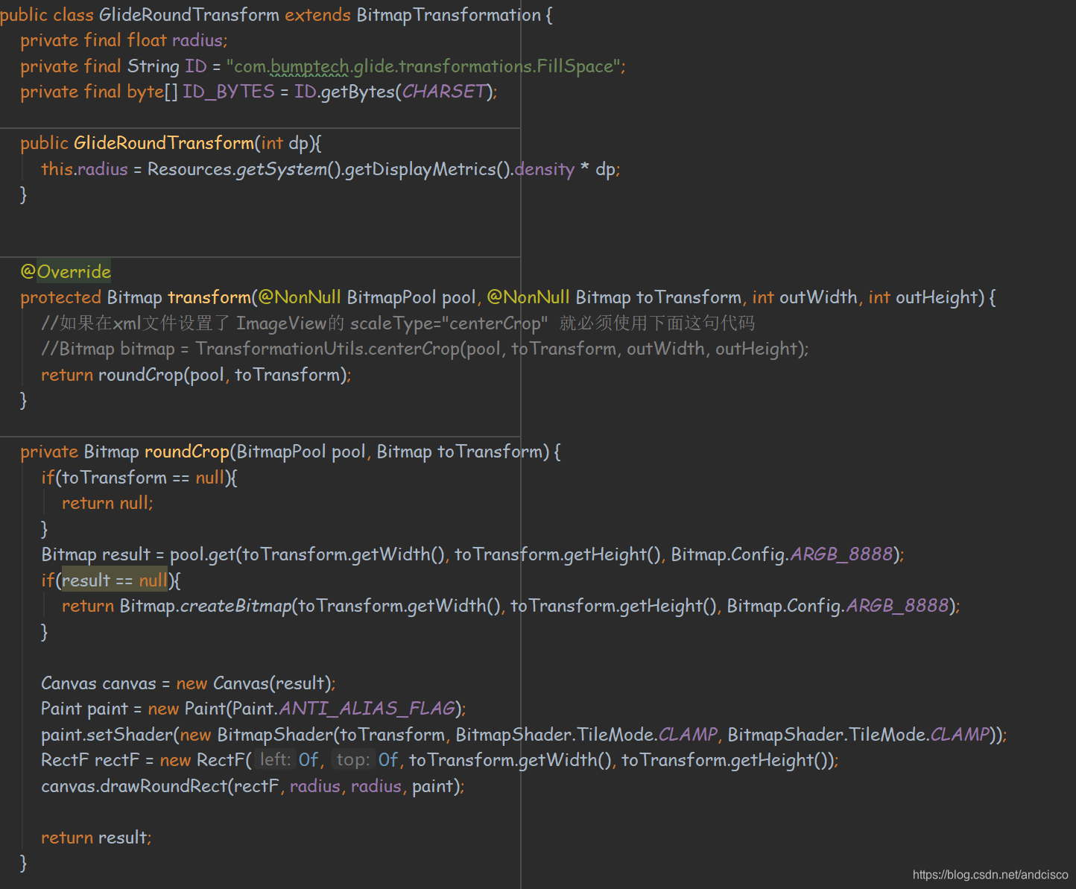Image resolution: width=1076 pixels, height=889 pixels.
Task: Click the return result statement
Action: [96, 838]
